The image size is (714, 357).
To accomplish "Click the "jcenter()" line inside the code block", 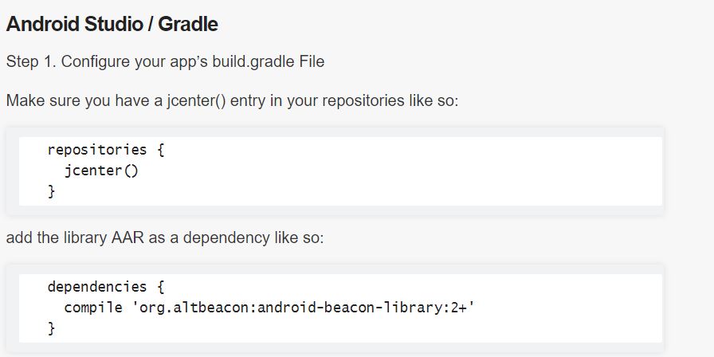I will [101, 170].
